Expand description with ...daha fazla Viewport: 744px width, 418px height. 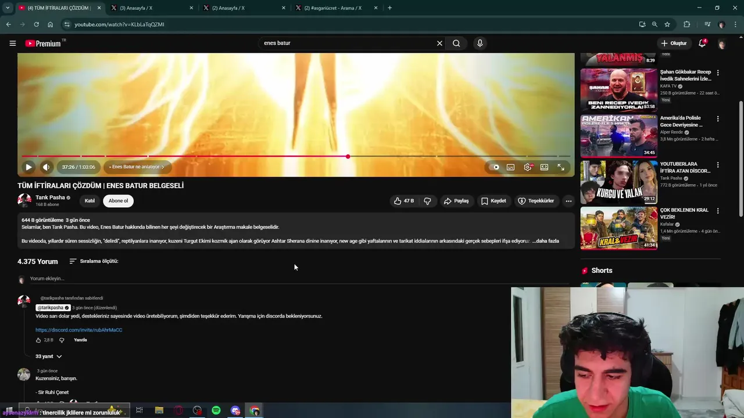[546, 241]
